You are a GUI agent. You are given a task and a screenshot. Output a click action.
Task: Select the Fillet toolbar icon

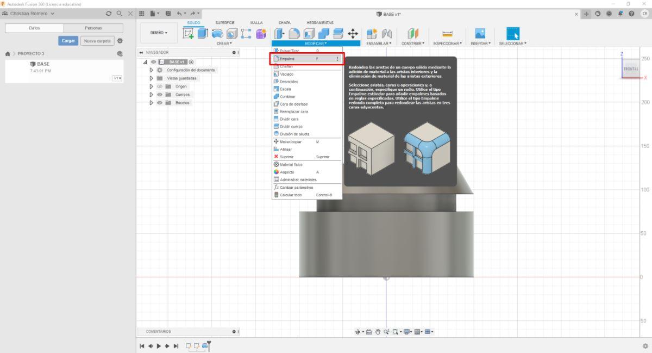[x=294, y=34]
